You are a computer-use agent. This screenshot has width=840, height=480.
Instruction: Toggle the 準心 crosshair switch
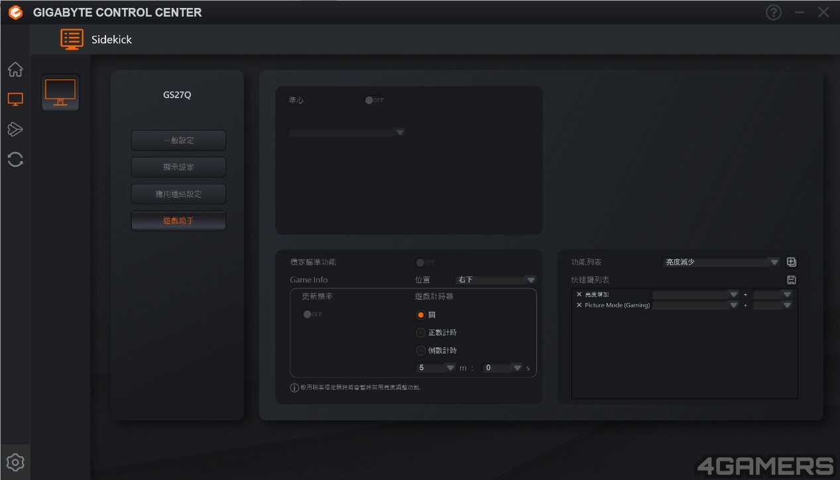point(374,100)
